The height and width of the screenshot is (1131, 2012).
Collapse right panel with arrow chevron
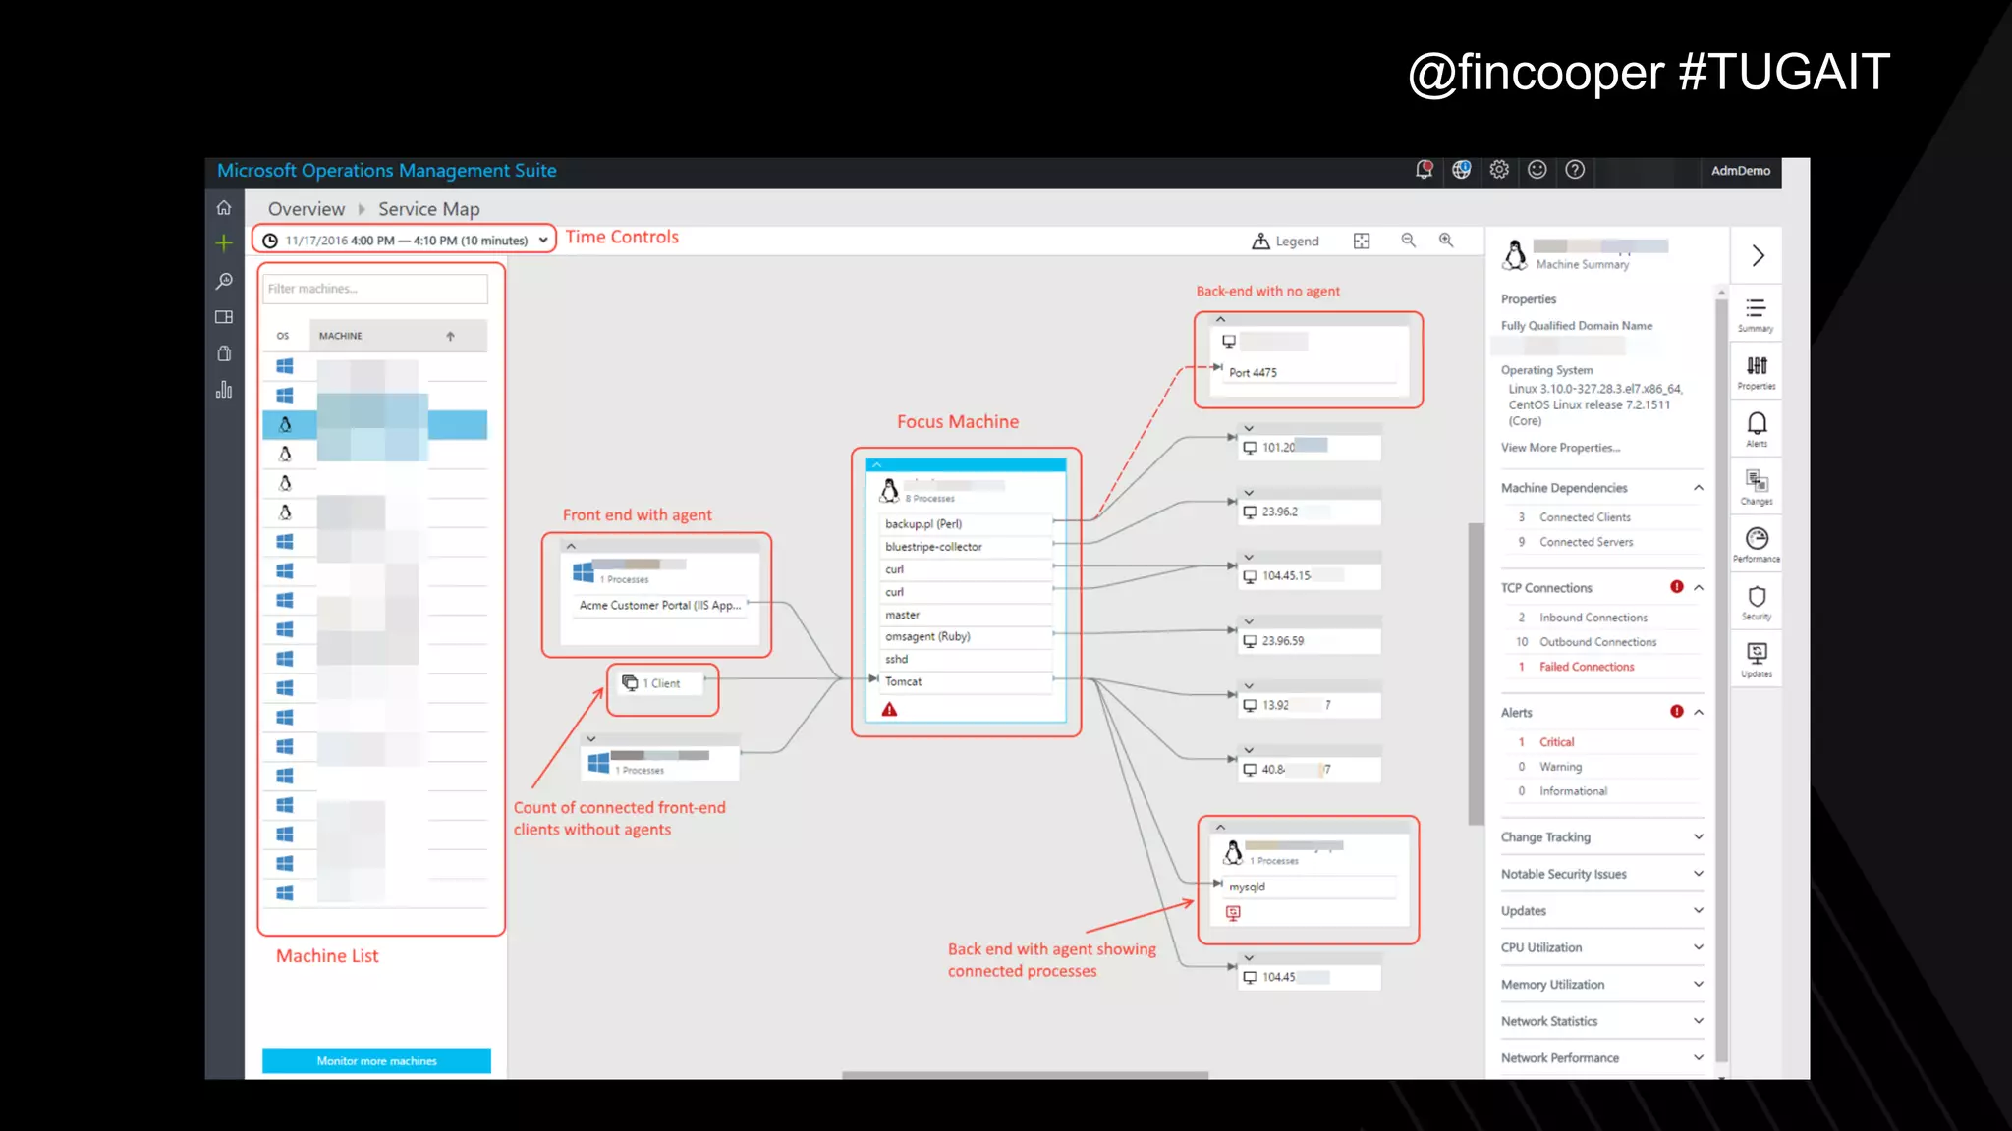point(1759,256)
